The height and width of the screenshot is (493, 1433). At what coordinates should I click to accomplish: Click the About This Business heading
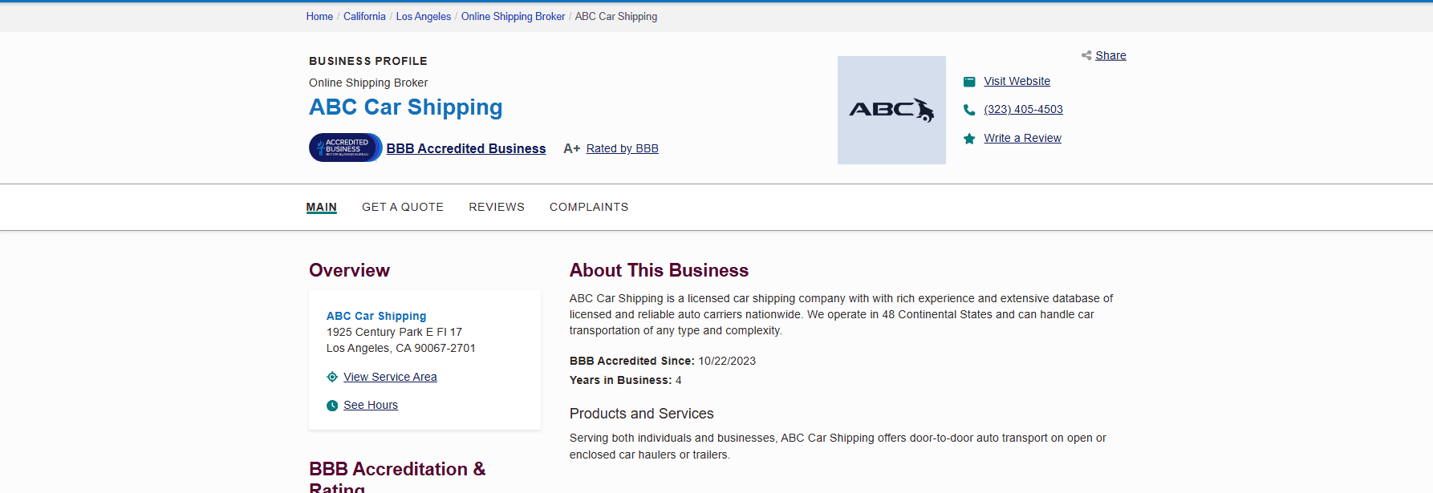coord(659,270)
